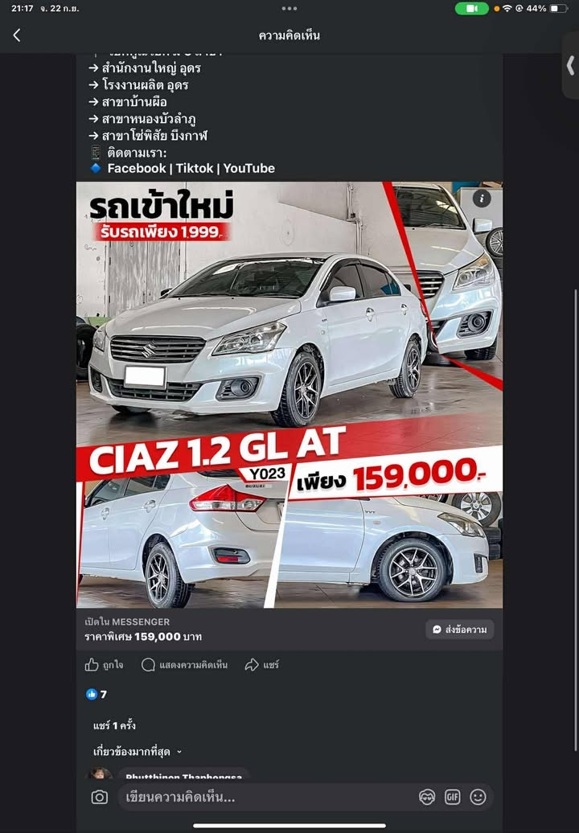Open the side panel chevron handle
The width and height of the screenshot is (579, 833).
point(570,66)
